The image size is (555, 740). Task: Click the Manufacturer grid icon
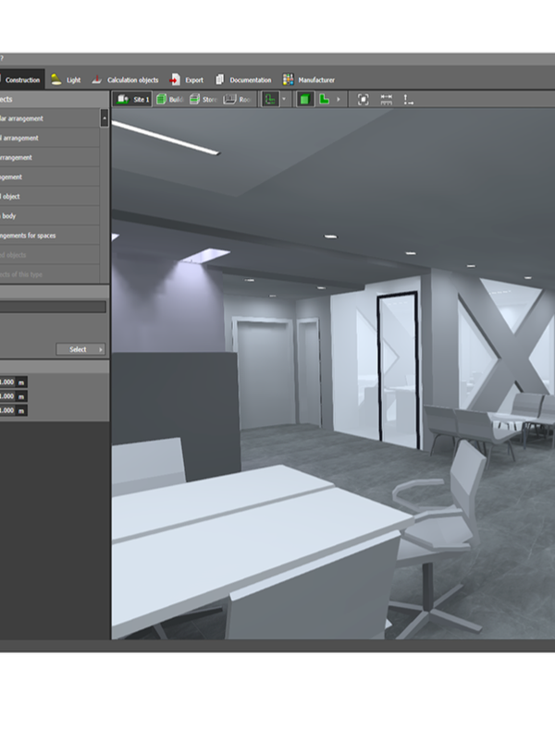(289, 80)
